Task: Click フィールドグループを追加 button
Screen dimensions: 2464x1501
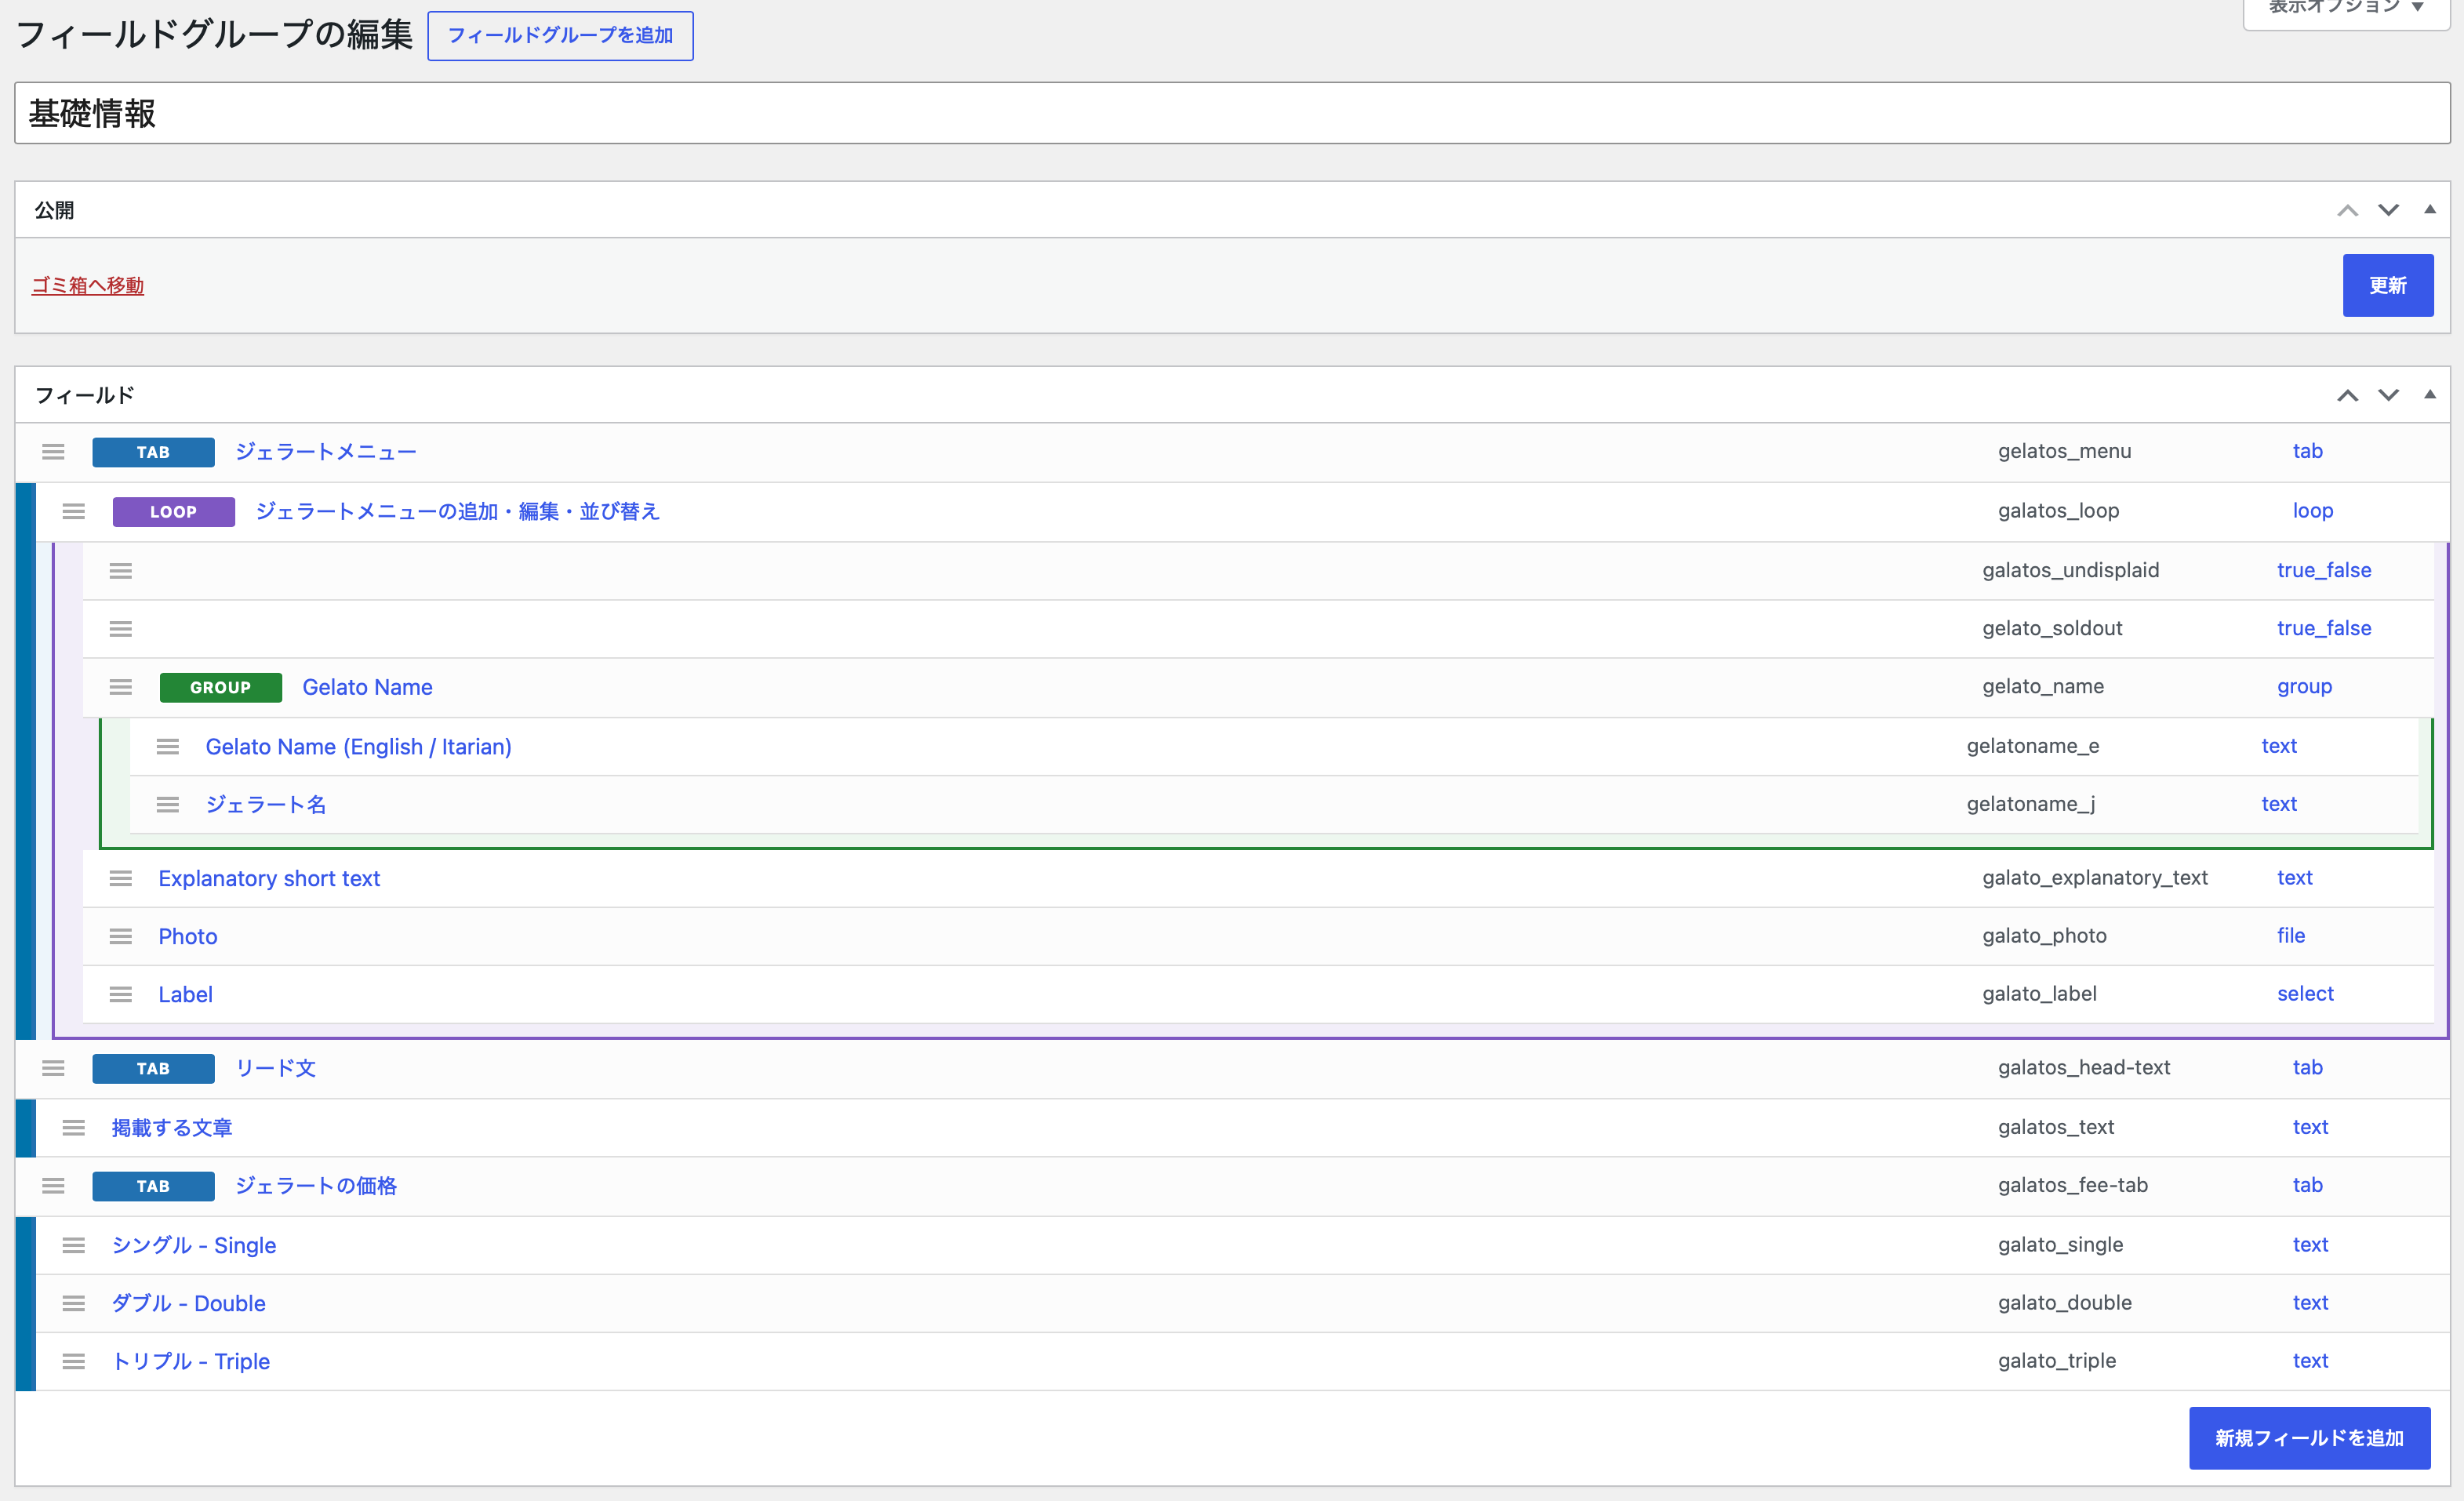Action: (560, 36)
